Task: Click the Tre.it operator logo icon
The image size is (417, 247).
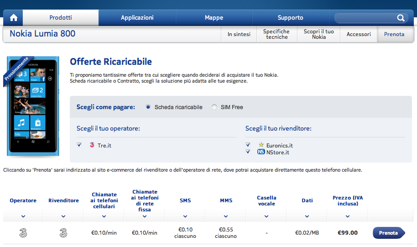Action: (x=92, y=145)
